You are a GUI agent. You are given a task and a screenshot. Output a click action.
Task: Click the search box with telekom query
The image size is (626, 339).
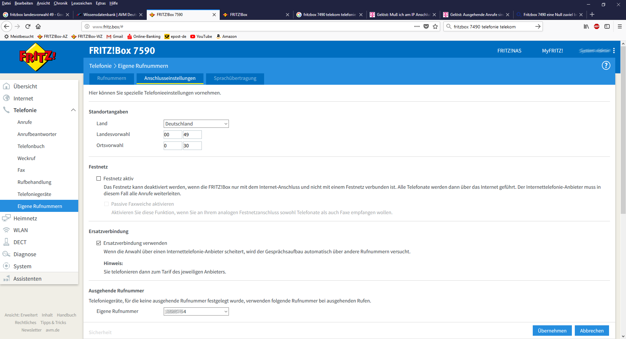point(492,26)
